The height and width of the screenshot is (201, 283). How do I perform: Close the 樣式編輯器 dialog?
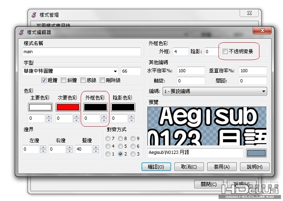click(262, 30)
